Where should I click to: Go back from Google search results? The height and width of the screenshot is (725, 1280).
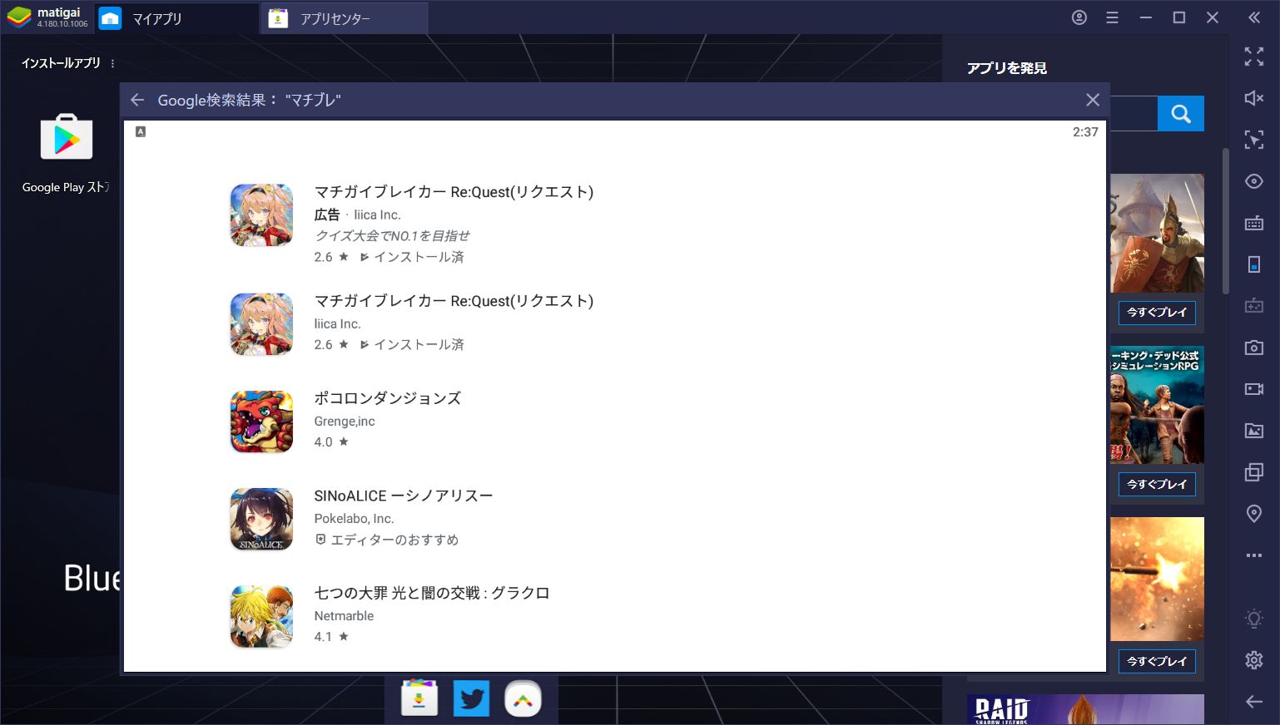138,100
